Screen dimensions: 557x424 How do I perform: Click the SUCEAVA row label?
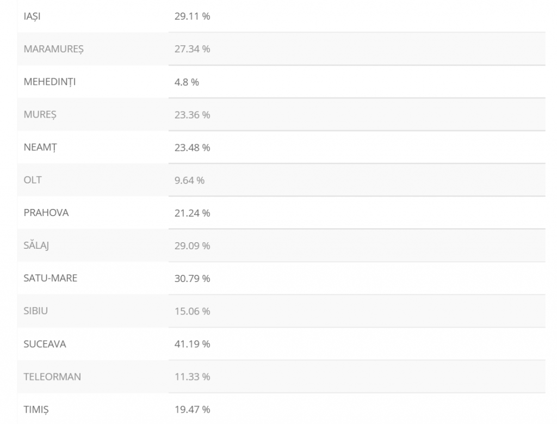click(x=45, y=344)
